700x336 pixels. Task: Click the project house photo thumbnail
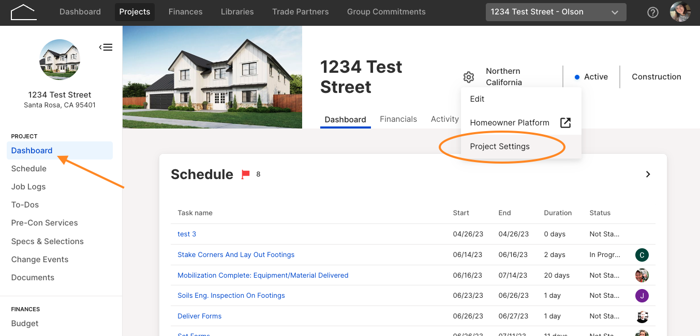212,77
